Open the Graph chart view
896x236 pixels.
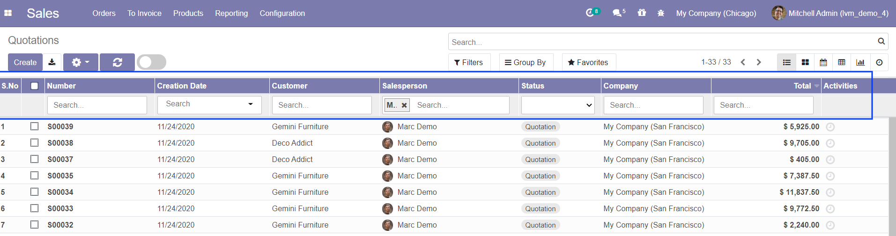pos(860,62)
